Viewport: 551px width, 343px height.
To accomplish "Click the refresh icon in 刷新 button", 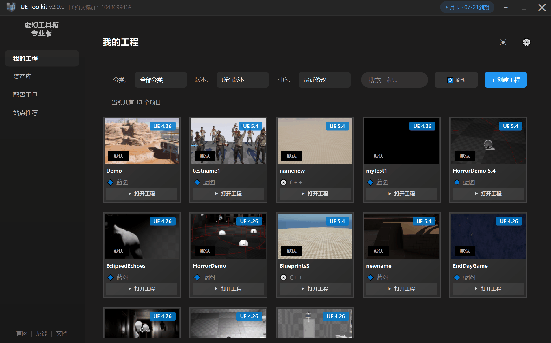I will [450, 80].
